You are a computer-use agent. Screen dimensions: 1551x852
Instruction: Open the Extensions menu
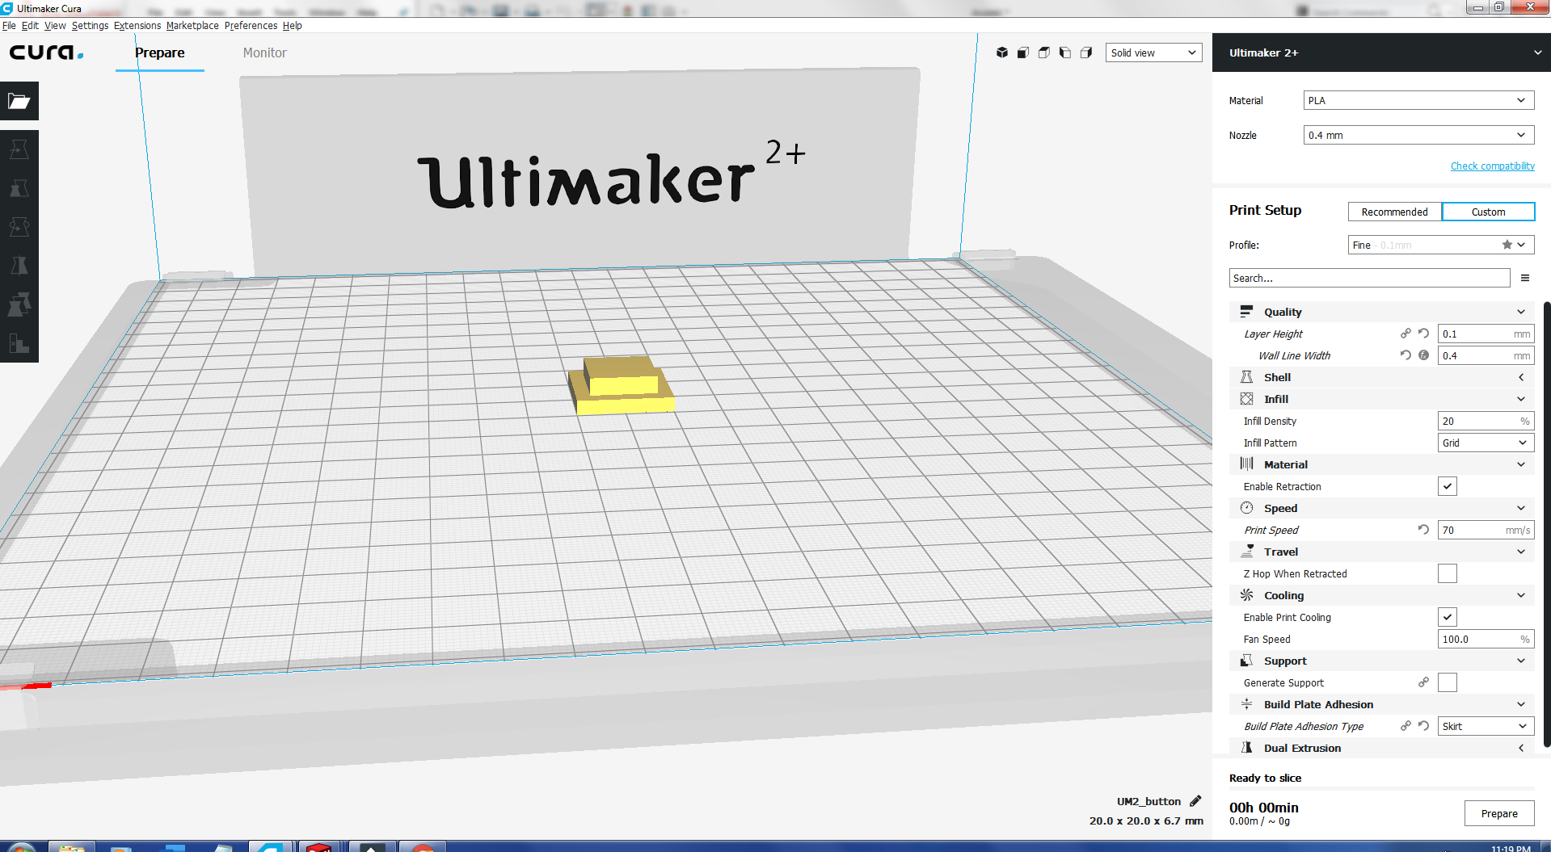137,25
